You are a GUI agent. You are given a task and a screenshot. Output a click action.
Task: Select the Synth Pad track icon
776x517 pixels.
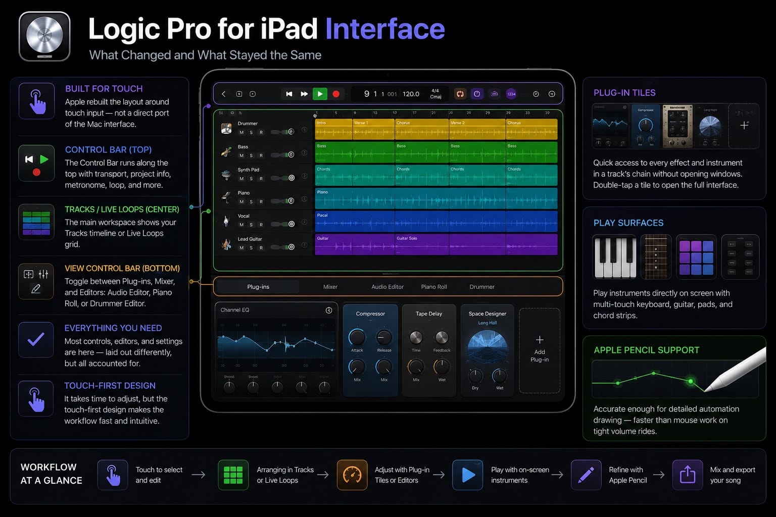[x=226, y=175]
